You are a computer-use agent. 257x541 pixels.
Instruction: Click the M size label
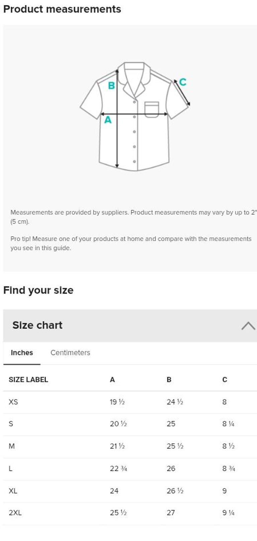click(x=12, y=446)
